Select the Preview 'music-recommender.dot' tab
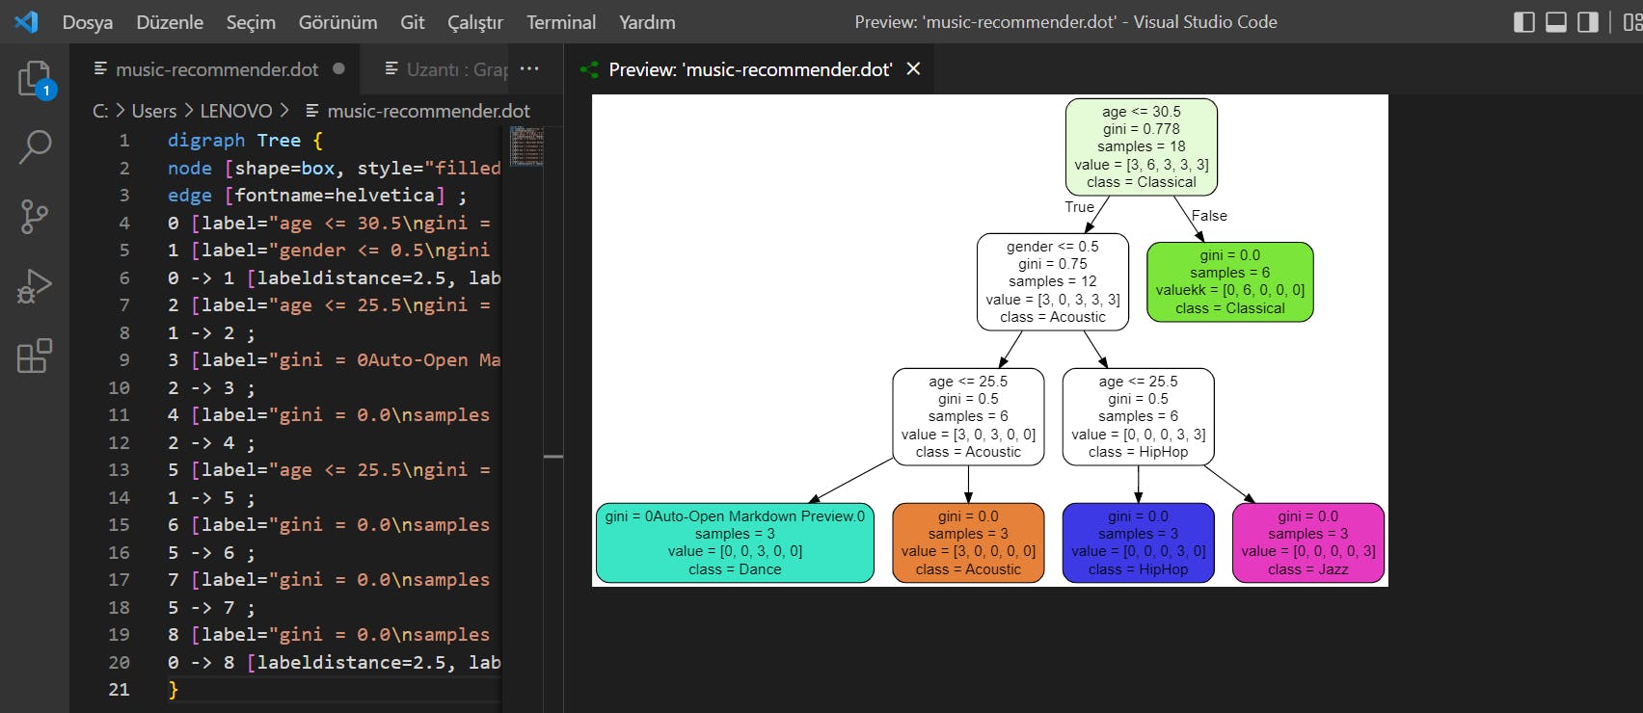This screenshot has height=713, width=1643. point(750,69)
